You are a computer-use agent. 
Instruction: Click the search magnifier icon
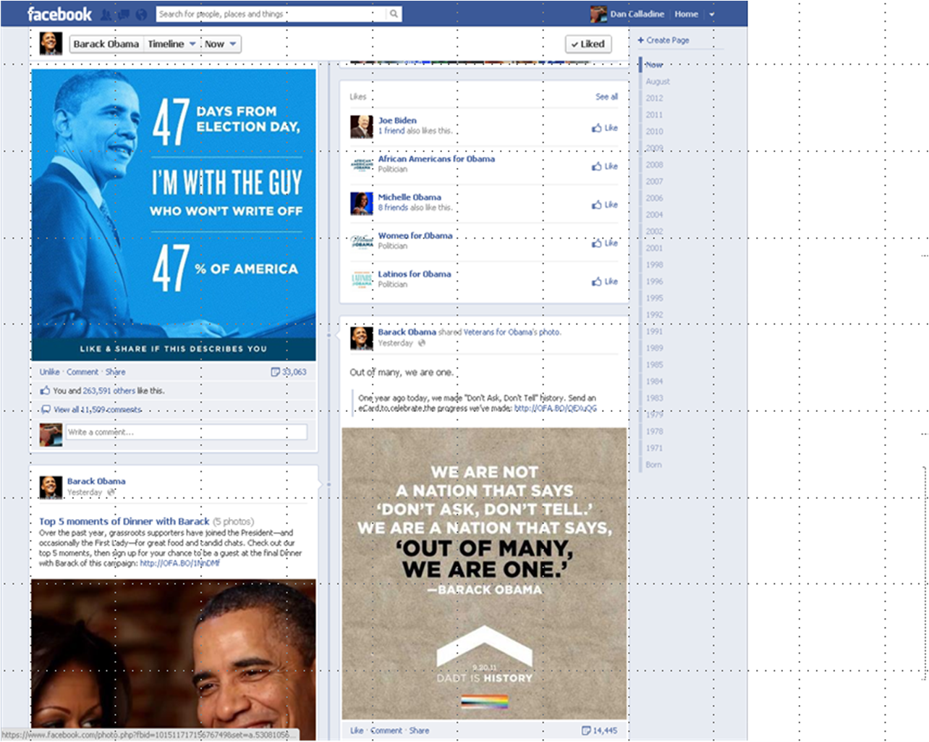[394, 14]
